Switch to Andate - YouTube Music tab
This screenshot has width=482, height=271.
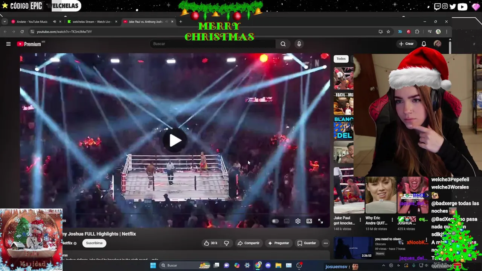[32, 22]
